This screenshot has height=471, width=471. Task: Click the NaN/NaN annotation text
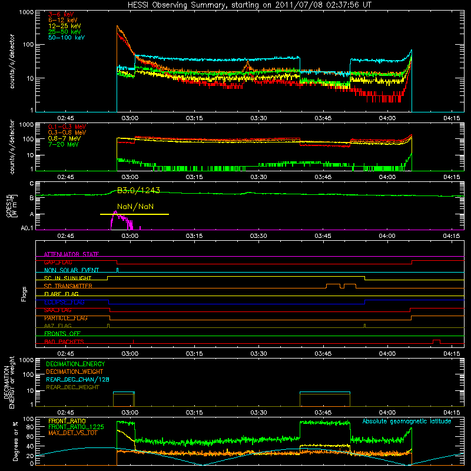tap(135, 207)
